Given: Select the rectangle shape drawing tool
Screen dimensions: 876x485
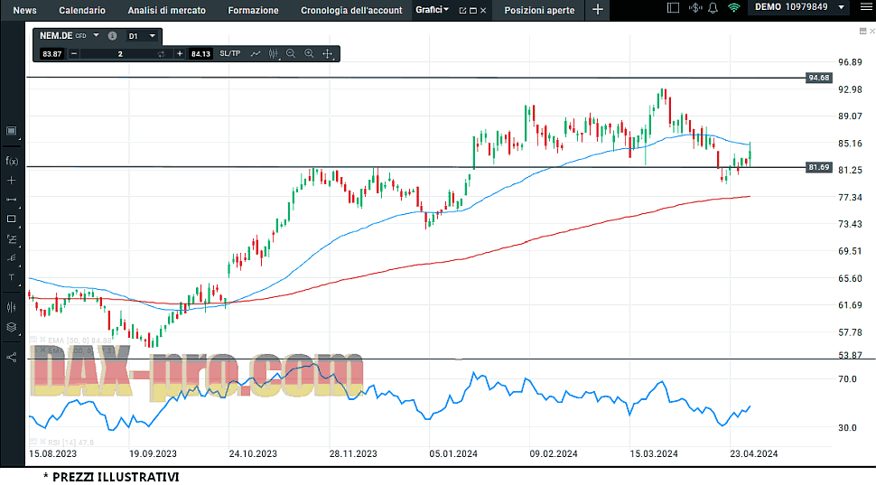Looking at the screenshot, I should (11, 219).
